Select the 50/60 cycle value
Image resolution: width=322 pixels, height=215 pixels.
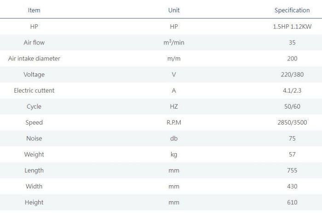point(292,106)
